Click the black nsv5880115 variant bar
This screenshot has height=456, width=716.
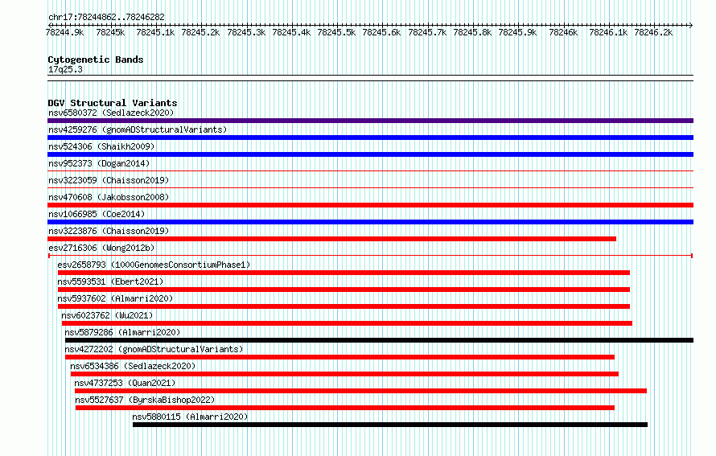(390, 425)
